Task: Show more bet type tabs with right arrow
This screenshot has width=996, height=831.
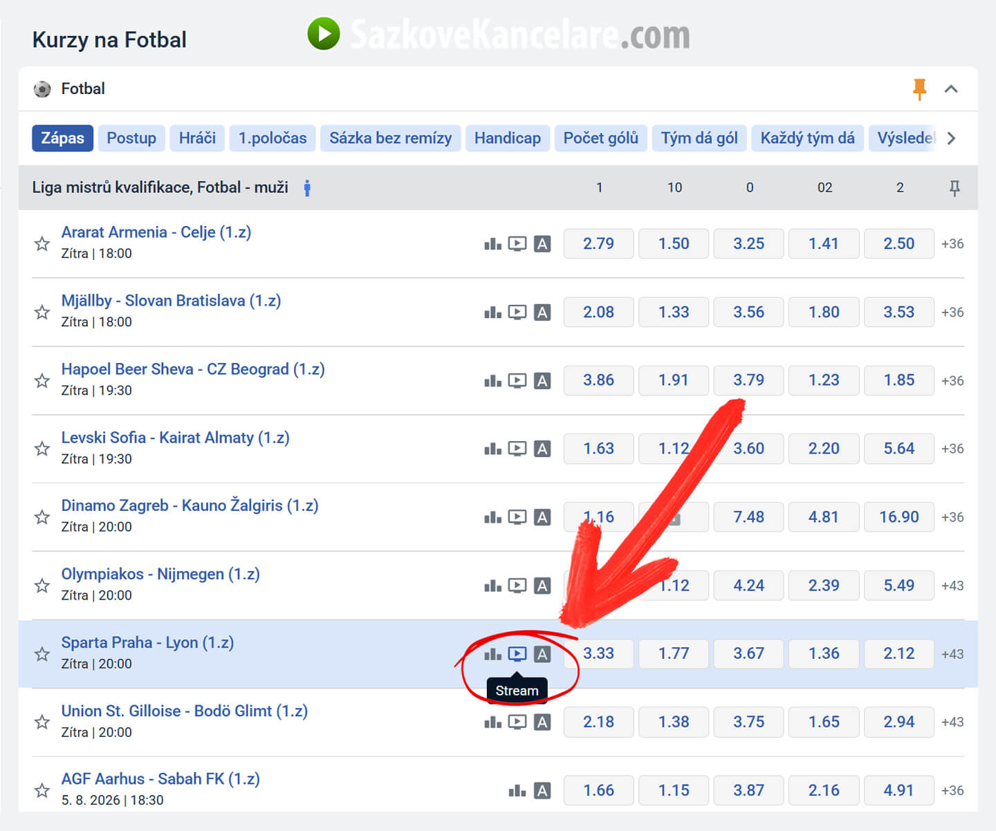Action: [x=952, y=138]
